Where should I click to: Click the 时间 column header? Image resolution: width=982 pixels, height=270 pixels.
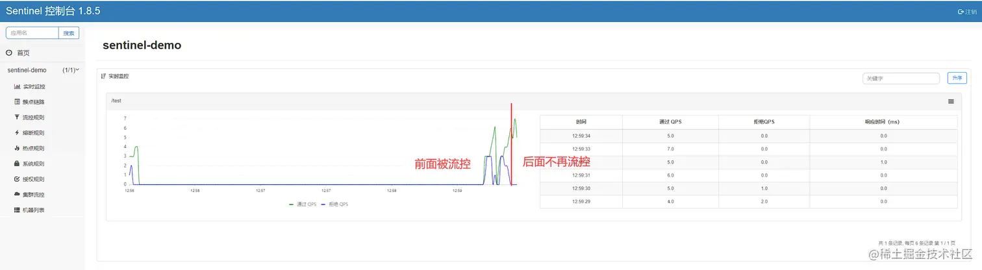pos(581,122)
